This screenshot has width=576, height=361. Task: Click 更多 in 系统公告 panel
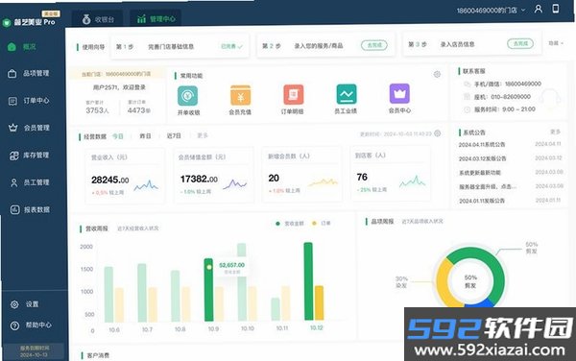[555, 132]
